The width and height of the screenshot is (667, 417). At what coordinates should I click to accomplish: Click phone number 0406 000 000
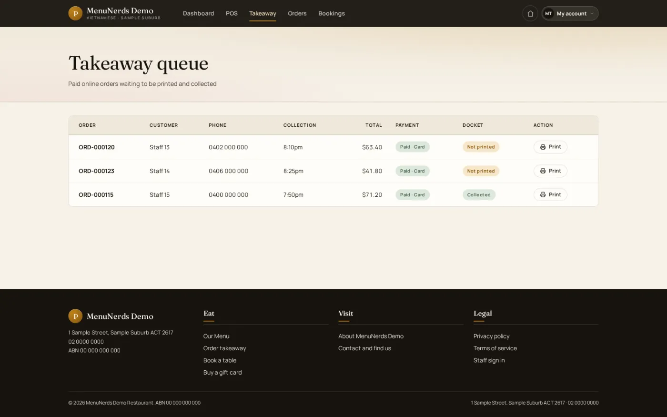(x=228, y=171)
